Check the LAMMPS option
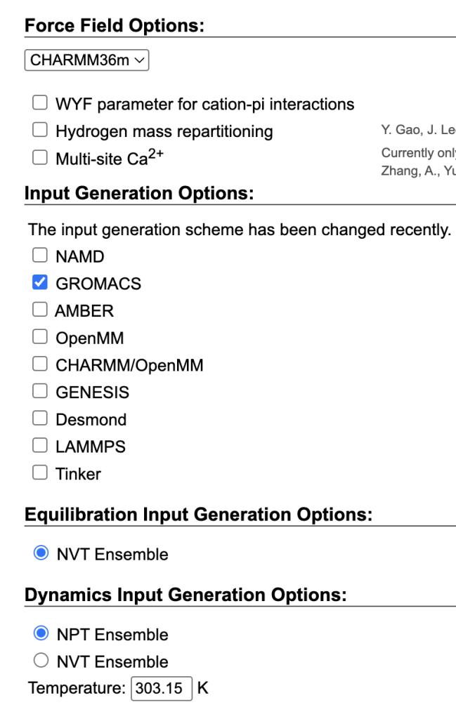456x719 pixels. point(40,447)
